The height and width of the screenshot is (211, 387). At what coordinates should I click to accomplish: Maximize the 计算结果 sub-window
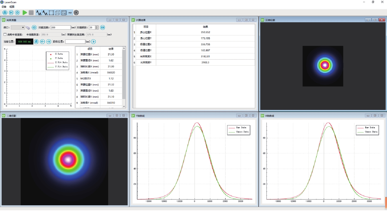[x=246, y=20]
